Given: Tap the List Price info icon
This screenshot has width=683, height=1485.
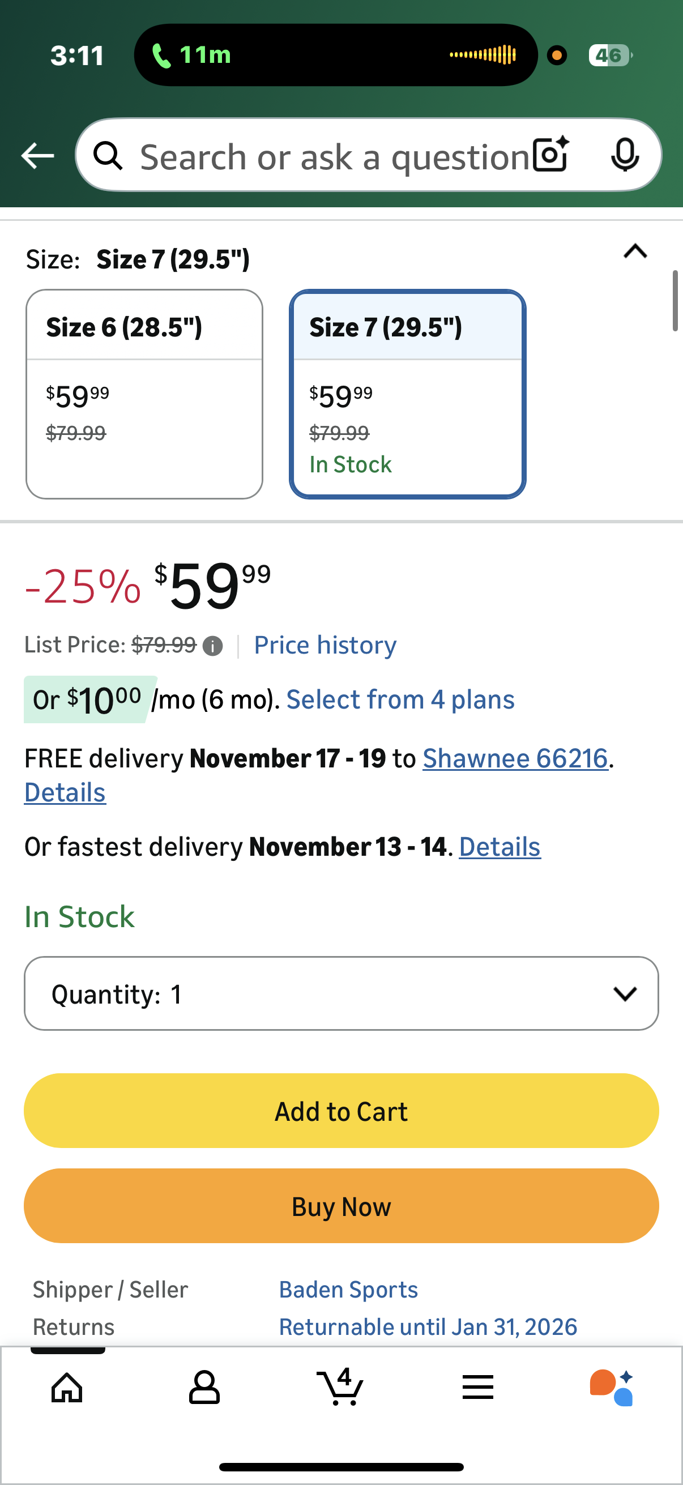Looking at the screenshot, I should click(x=213, y=646).
